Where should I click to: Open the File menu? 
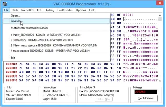[x=6, y=10]
